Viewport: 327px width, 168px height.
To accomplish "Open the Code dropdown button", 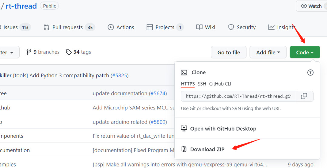I will 305,52.
